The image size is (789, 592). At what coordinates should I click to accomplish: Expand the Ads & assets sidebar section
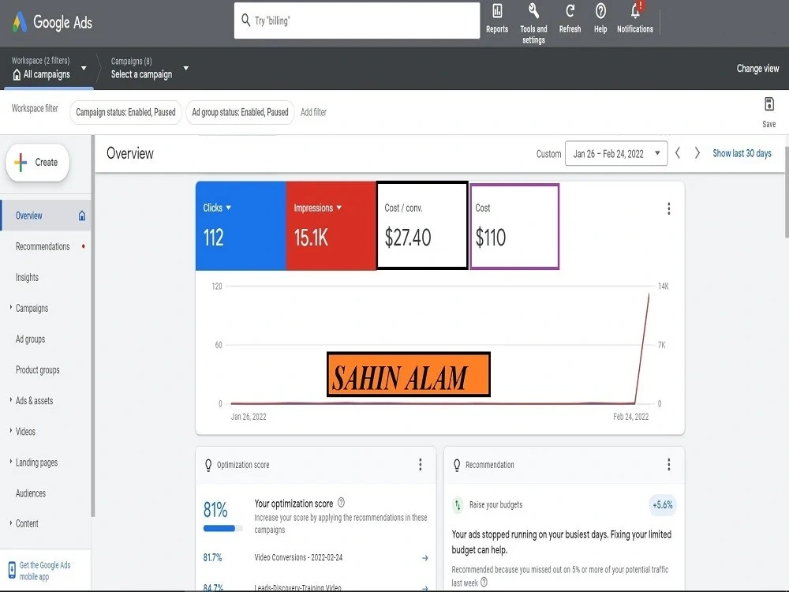(x=10, y=399)
